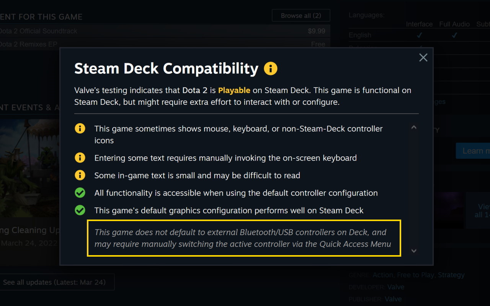Image resolution: width=490 pixels, height=306 pixels.
Task: Click green check for default graphics configuration
Action: [x=80, y=210]
